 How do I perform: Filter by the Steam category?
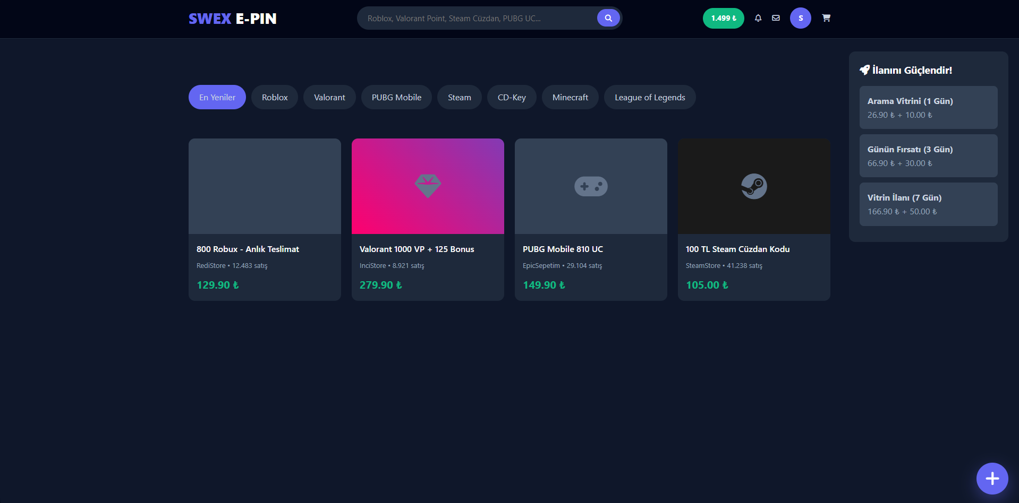click(460, 97)
